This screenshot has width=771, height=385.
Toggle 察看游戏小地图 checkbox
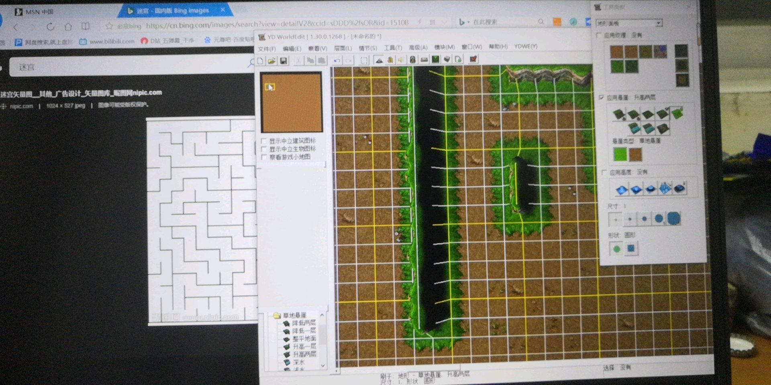(264, 157)
